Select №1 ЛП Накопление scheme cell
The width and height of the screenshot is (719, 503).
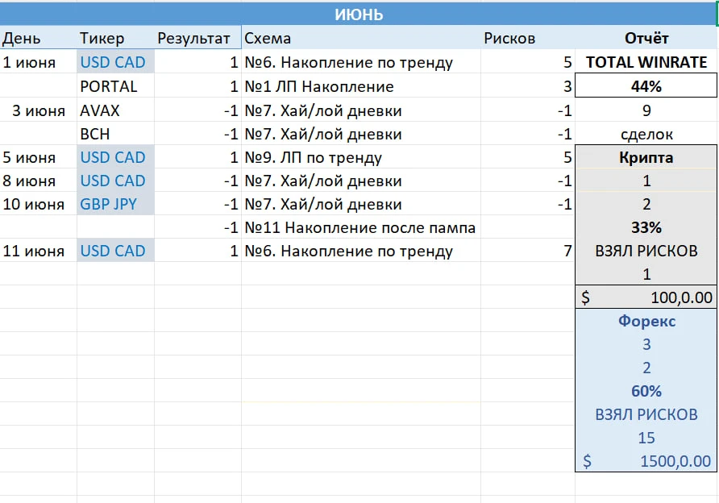coord(361,86)
